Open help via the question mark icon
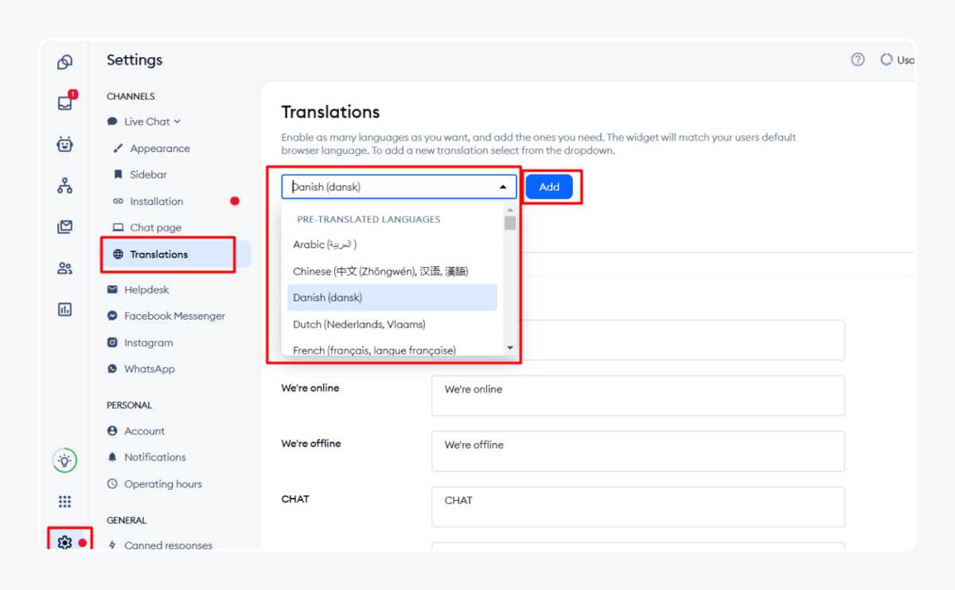The height and width of the screenshot is (590, 955). pos(857,59)
